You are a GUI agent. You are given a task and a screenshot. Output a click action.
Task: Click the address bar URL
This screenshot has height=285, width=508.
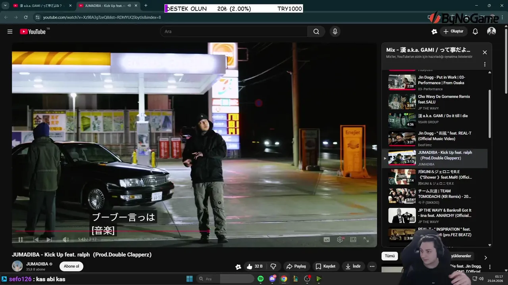[x=102, y=17]
